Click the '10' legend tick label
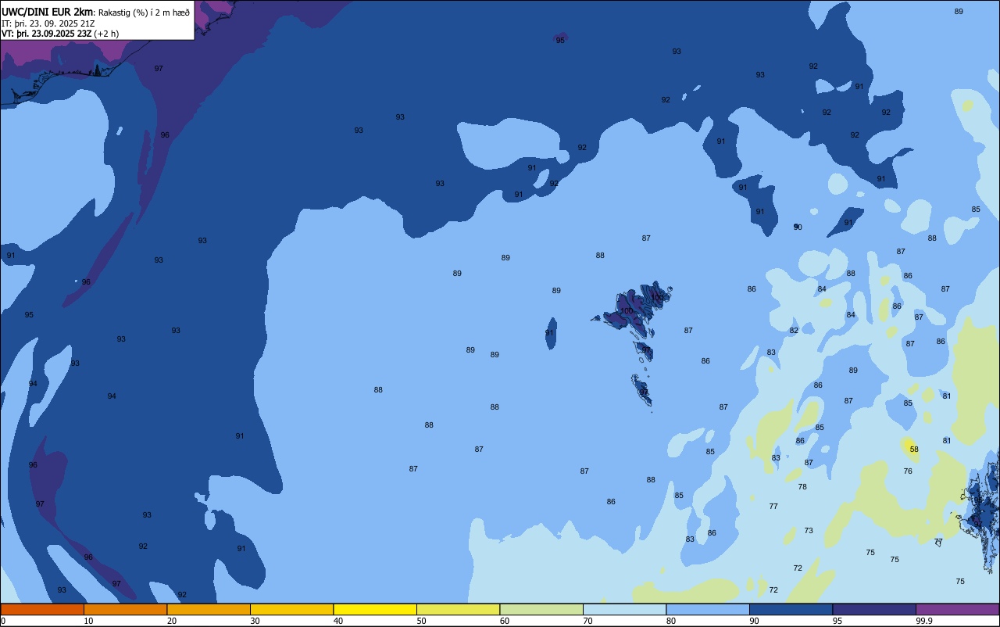 pos(88,621)
